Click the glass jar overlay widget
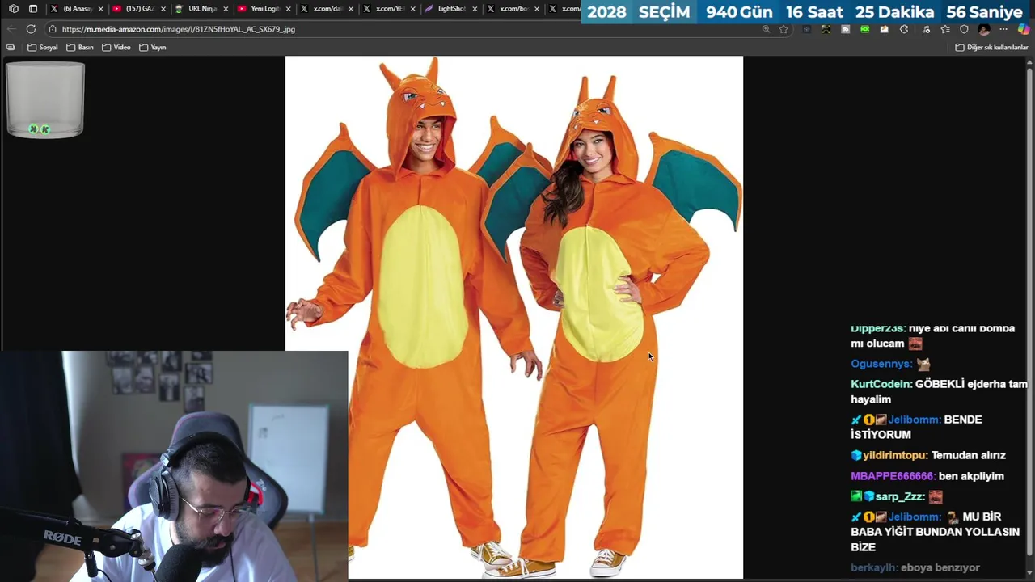The width and height of the screenshot is (1035, 582). pyautogui.click(x=45, y=99)
